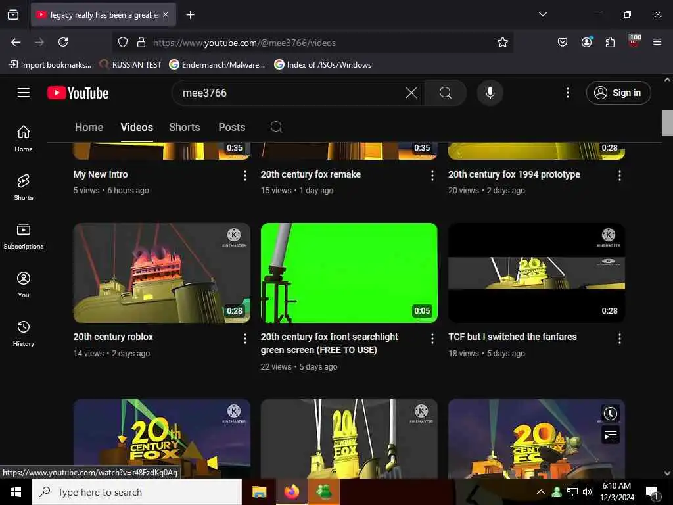The height and width of the screenshot is (505, 673).
Task: Reload the page with refresh button
Action: point(63,42)
